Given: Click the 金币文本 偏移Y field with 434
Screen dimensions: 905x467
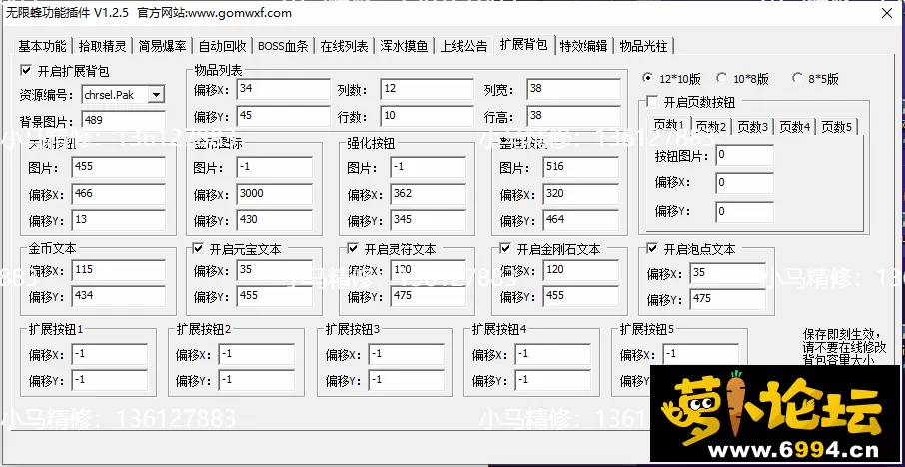Looking at the screenshot, I should (119, 296).
